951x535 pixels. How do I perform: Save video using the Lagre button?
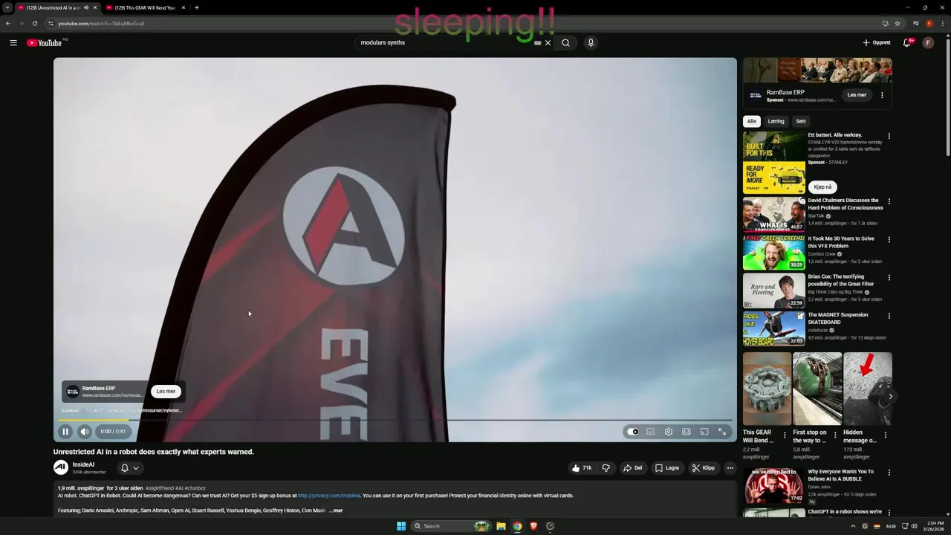[667, 468]
